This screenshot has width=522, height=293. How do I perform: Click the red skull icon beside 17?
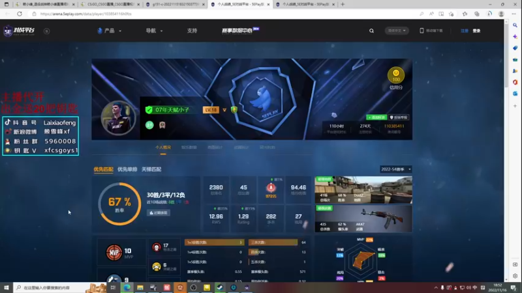click(156, 247)
